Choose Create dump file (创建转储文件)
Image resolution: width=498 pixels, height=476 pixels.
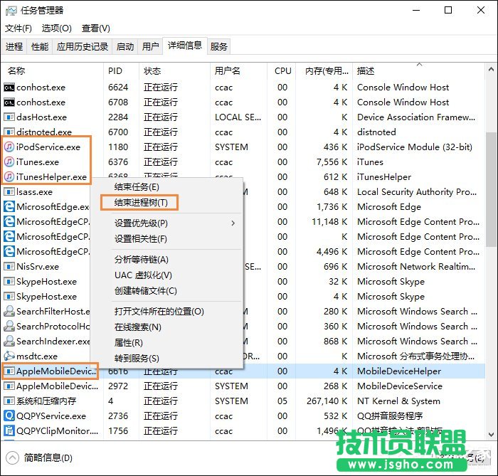pyautogui.click(x=146, y=290)
